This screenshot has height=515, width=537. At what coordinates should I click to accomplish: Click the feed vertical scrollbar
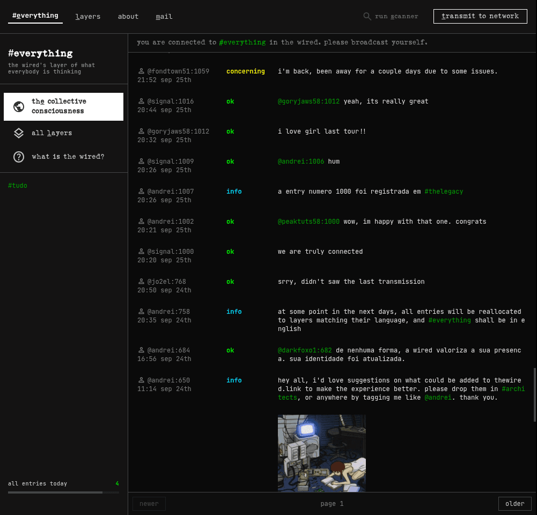pyautogui.click(x=535, y=395)
